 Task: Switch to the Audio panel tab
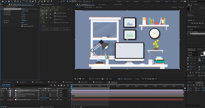pos(196,5)
